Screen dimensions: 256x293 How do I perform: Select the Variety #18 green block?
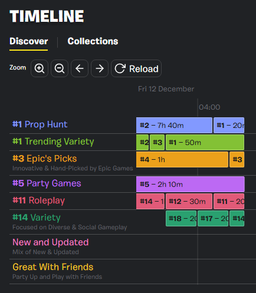(x=181, y=219)
